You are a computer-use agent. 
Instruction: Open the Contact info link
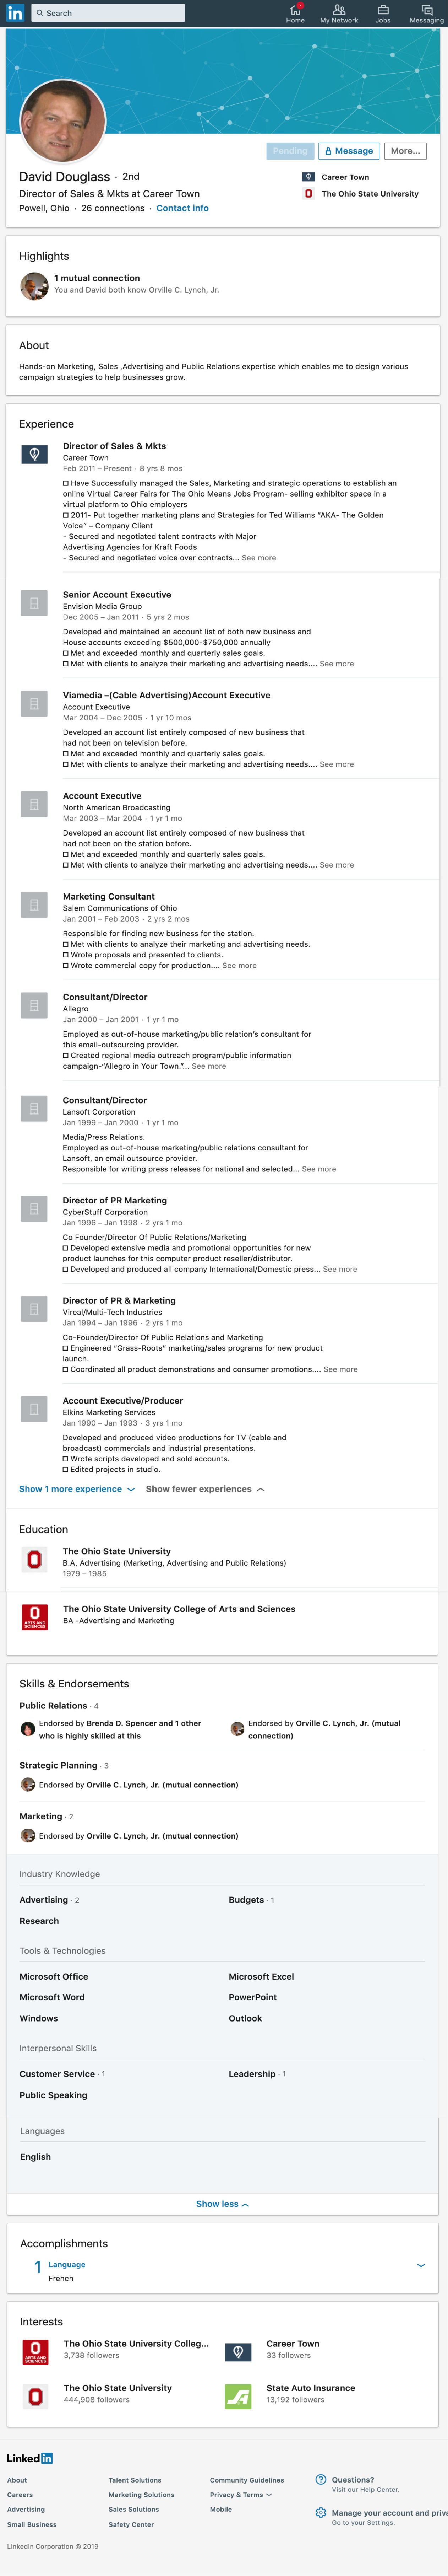click(182, 208)
